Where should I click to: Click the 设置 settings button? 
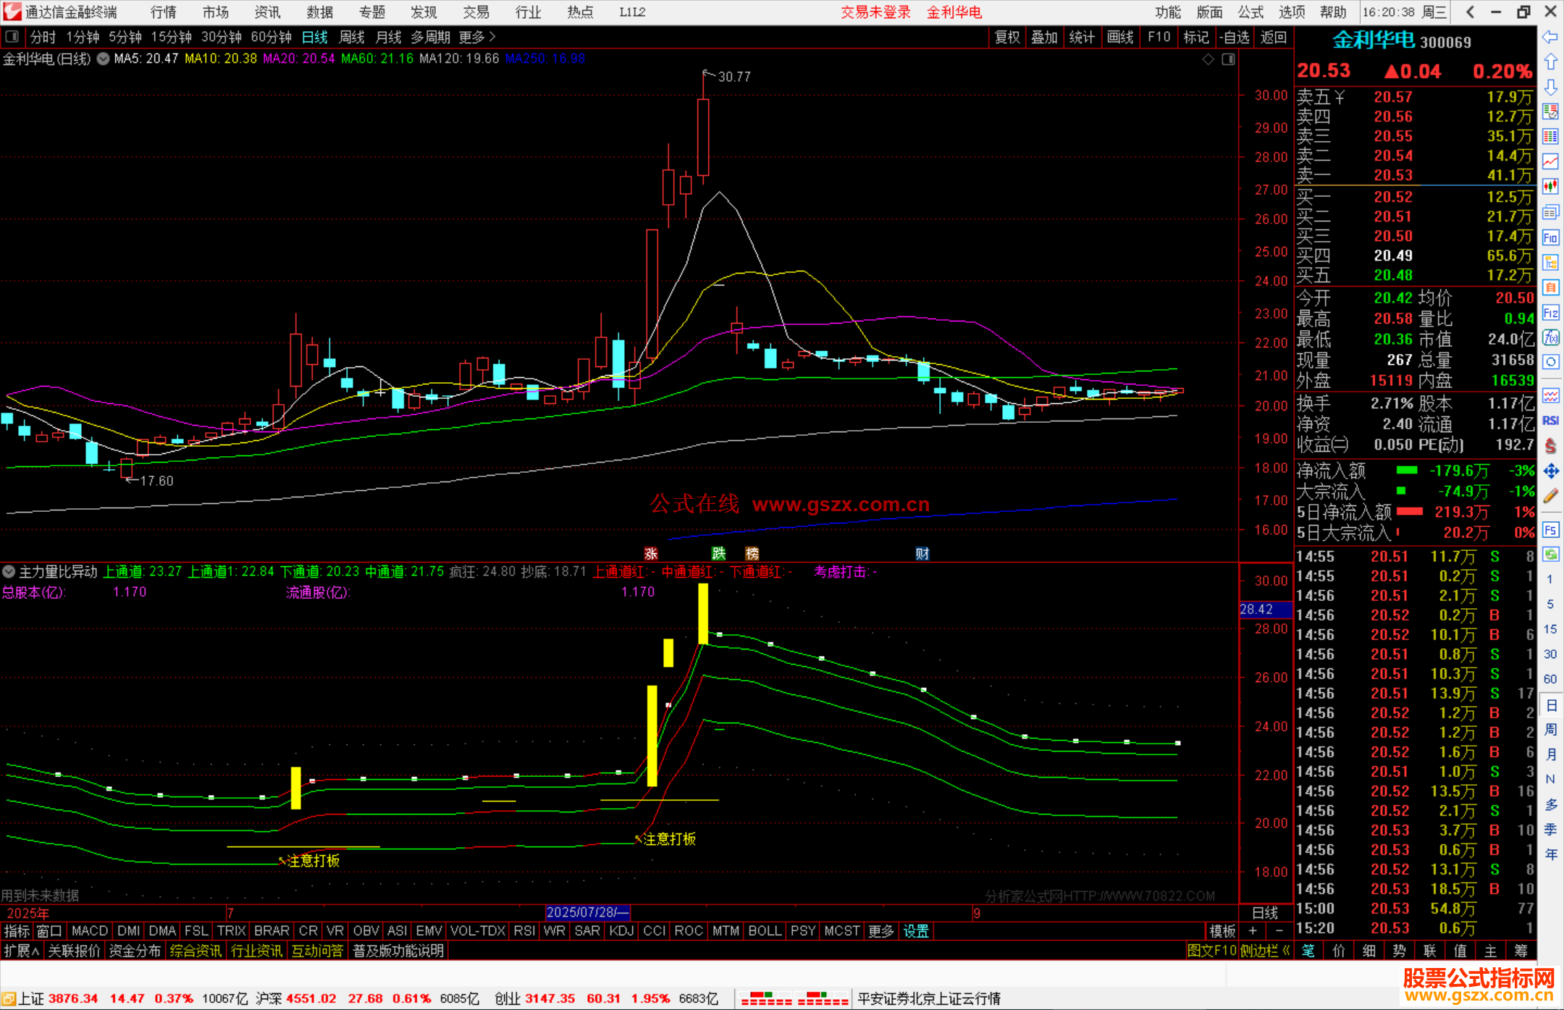[916, 931]
